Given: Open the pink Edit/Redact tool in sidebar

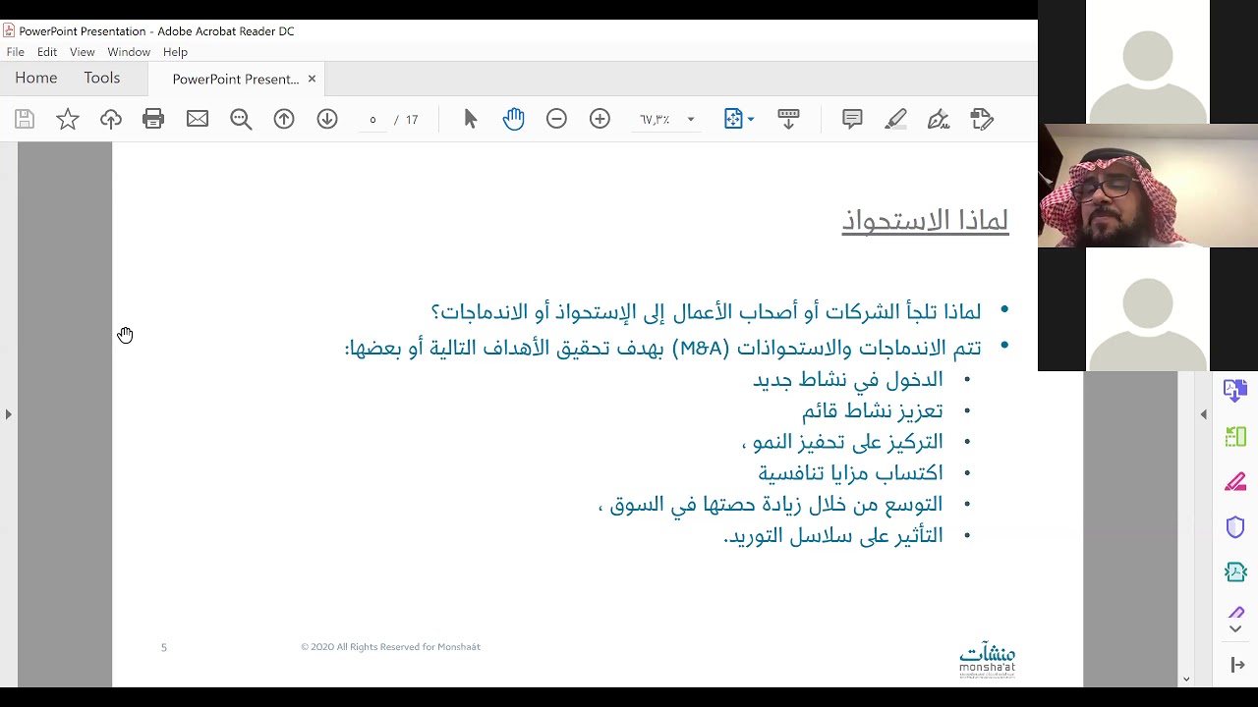Looking at the screenshot, I should 1235,482.
